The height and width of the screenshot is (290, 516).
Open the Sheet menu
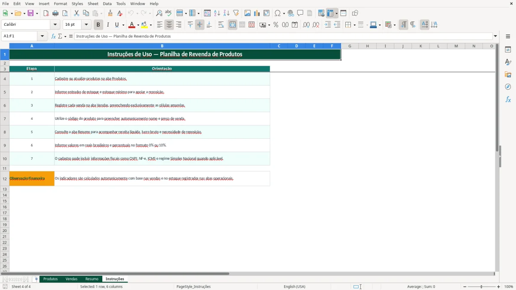(93, 3)
